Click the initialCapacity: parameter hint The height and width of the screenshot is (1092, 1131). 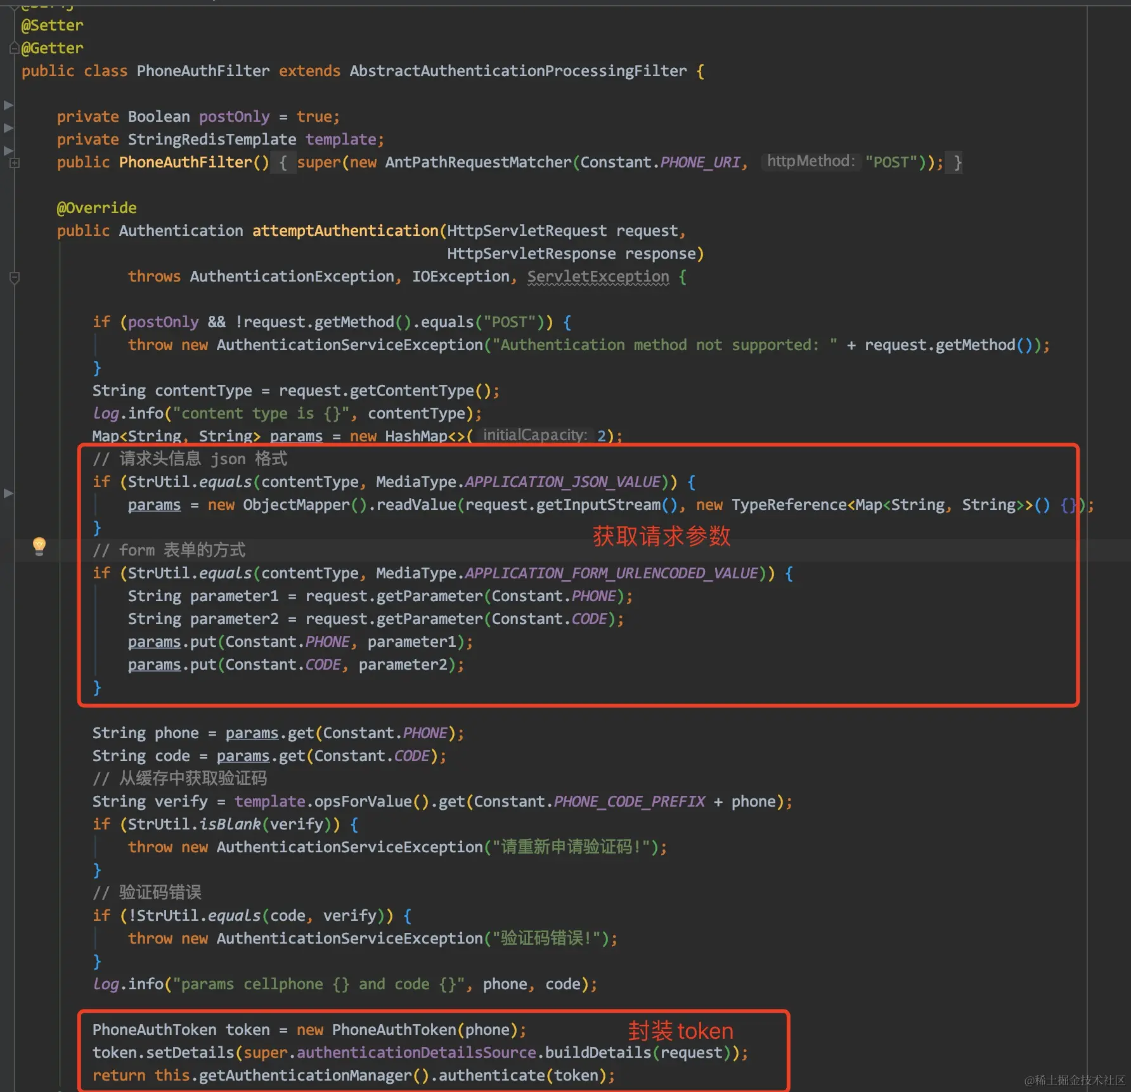(x=535, y=435)
